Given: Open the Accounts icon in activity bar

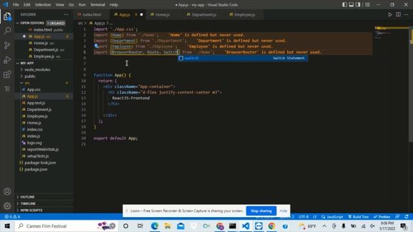Looking at the screenshot, I should click(7, 191).
